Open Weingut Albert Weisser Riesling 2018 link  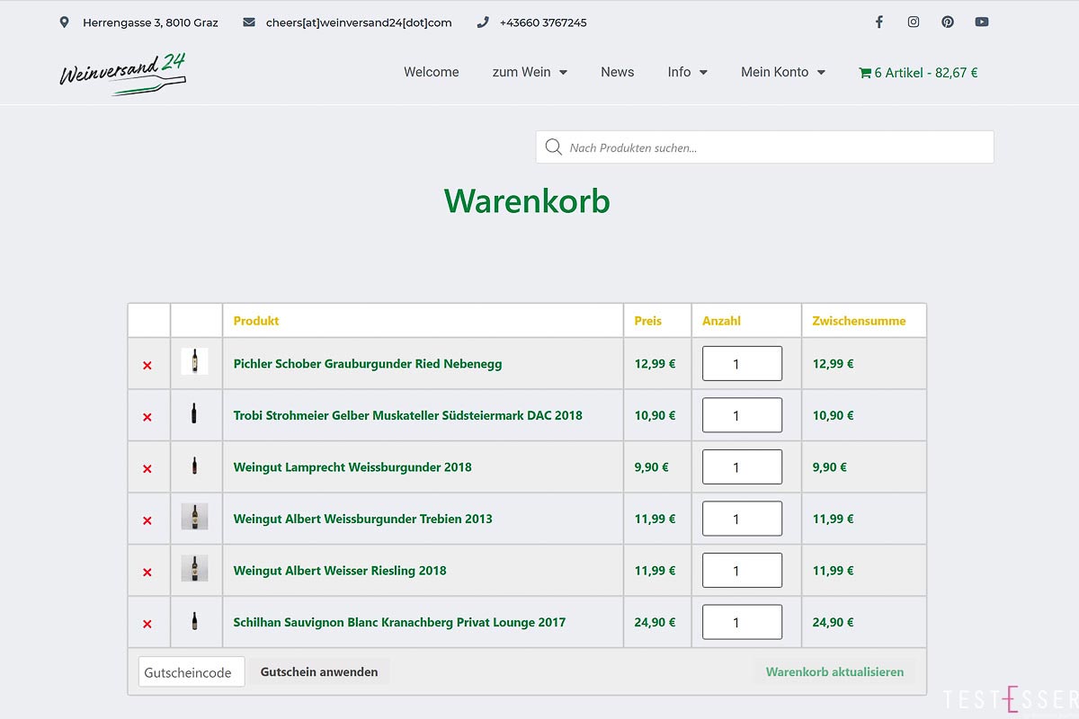coord(340,571)
